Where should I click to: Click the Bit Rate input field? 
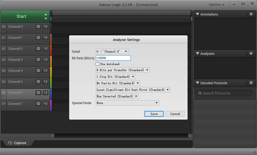113,58
